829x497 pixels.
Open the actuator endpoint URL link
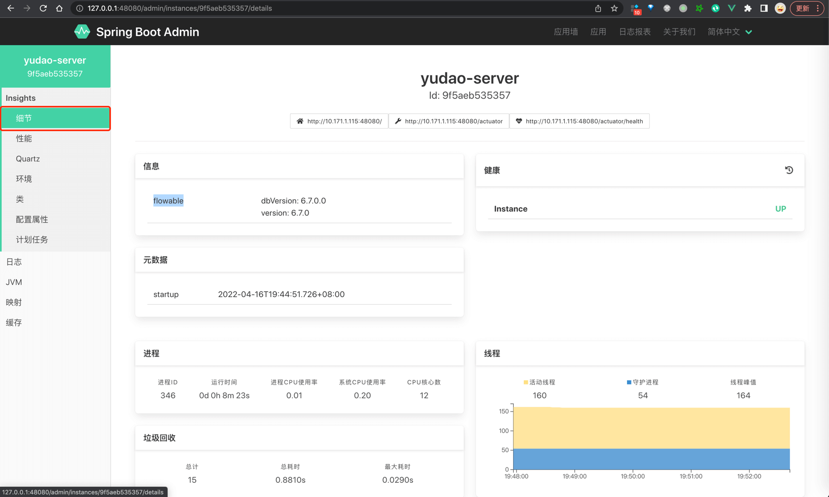(x=448, y=121)
